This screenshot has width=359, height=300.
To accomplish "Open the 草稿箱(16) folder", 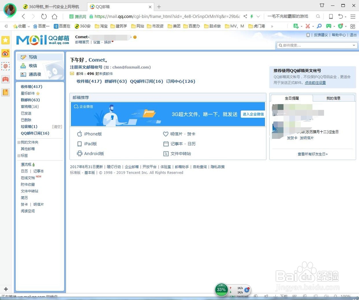I will coord(30,107).
